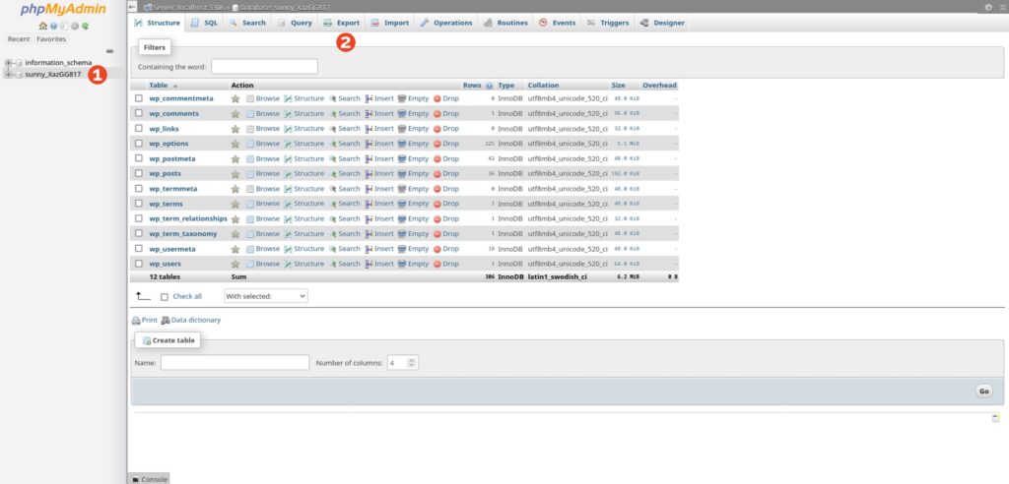1009x484 pixels.
Task: Click the small bookmark note icon bottom right
Action: pos(995,418)
